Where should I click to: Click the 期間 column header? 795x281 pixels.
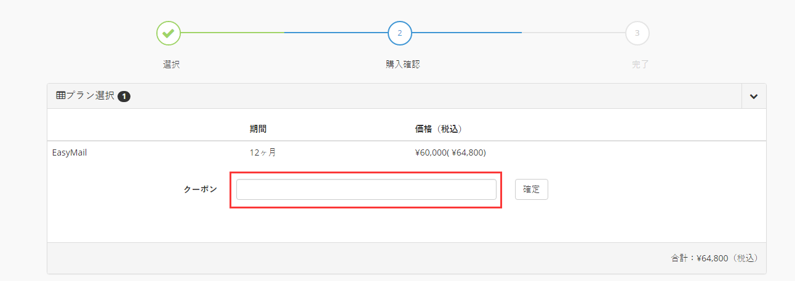coord(258,129)
